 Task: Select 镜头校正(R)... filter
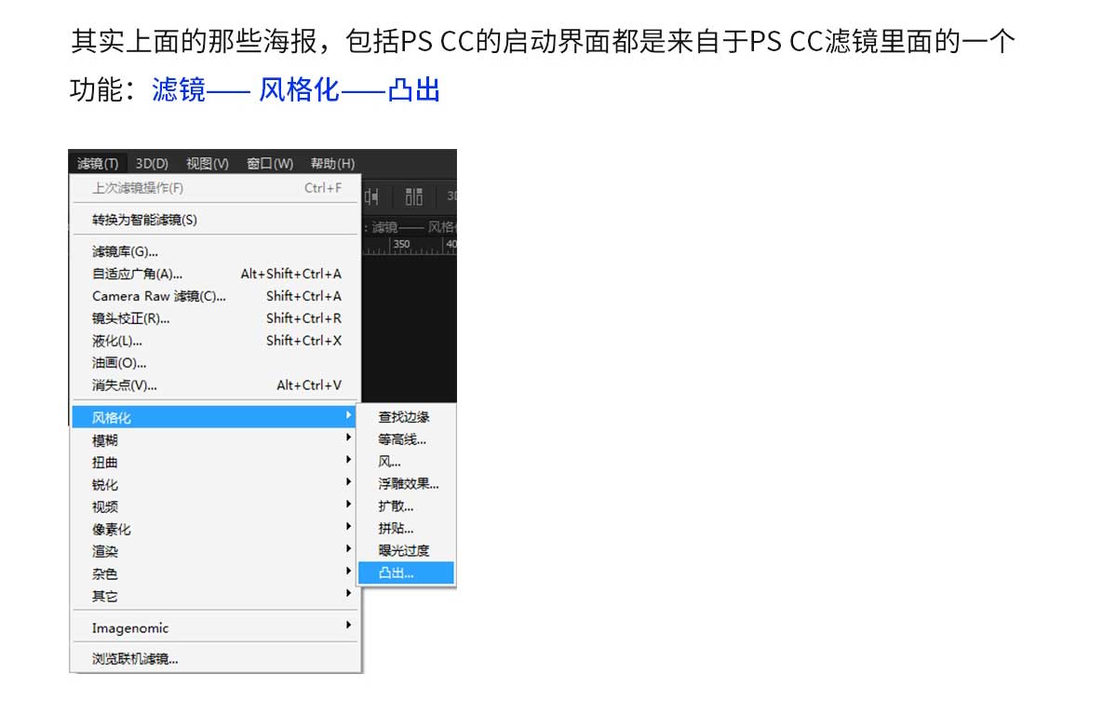pyautogui.click(x=216, y=318)
